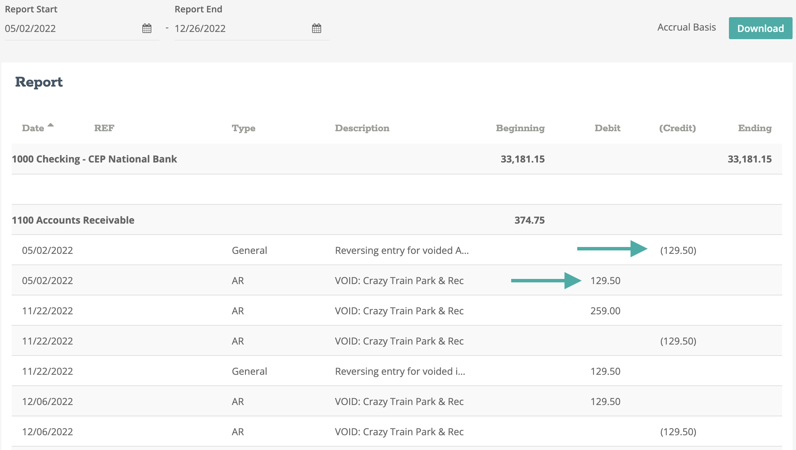796x450 pixels.
Task: Sort by the Type column header
Action: pyautogui.click(x=244, y=128)
